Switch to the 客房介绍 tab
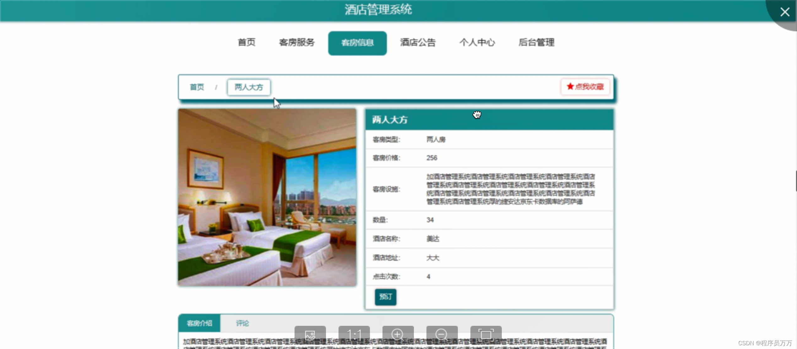Image resolution: width=797 pixels, height=349 pixels. pos(199,323)
